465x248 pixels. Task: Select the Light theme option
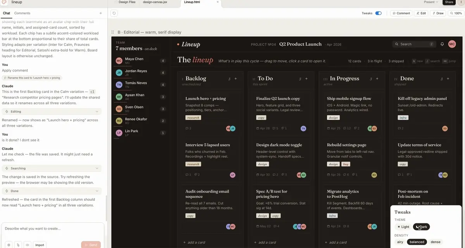point(403,227)
